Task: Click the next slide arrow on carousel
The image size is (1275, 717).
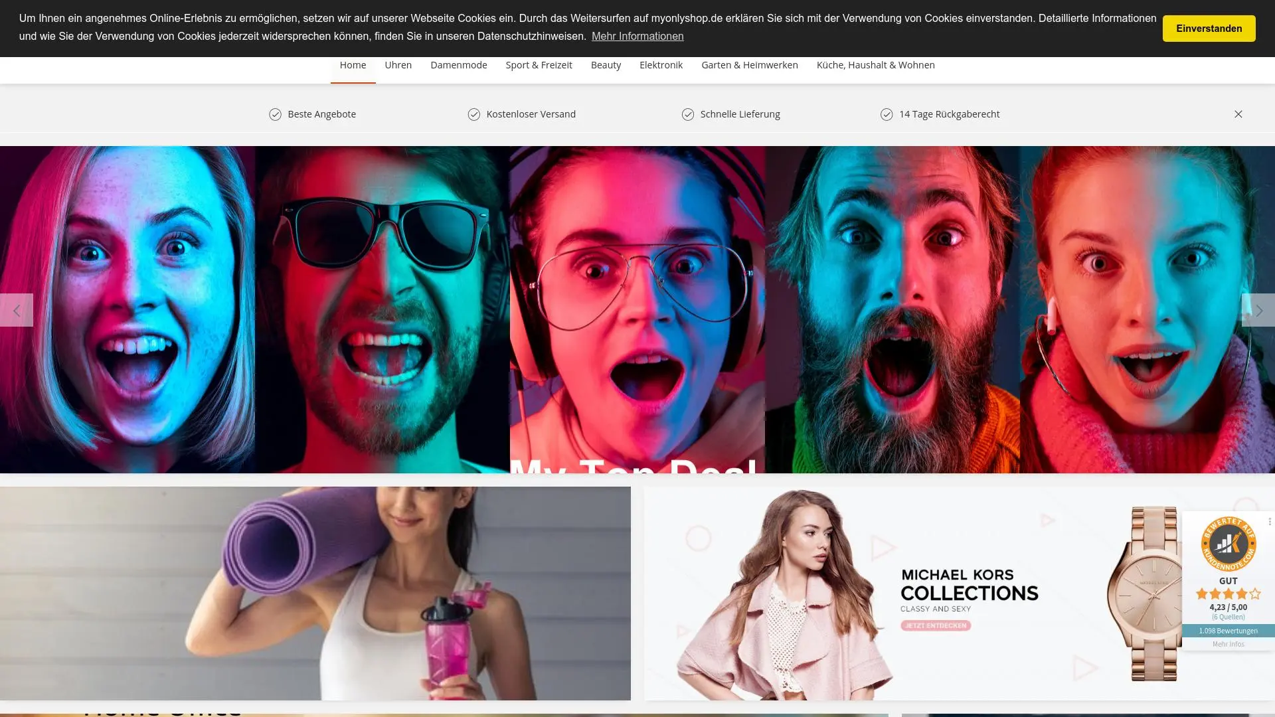Action: point(1258,310)
